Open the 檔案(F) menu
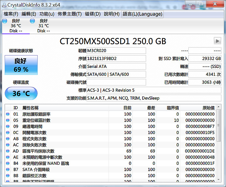The height and width of the screenshot is (187, 226). pos(11,14)
